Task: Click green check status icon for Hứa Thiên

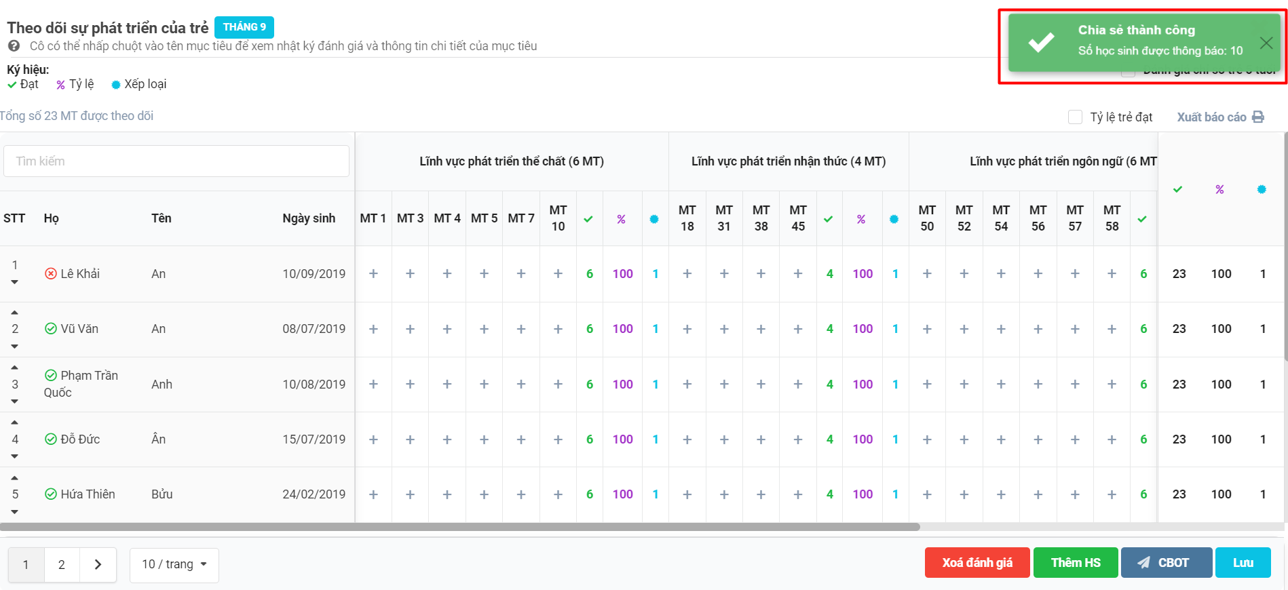Action: (x=51, y=494)
